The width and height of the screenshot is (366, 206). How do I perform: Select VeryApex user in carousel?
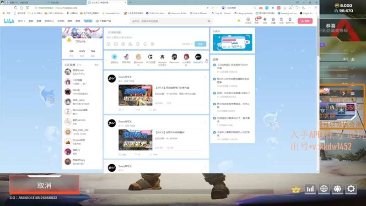162,60
